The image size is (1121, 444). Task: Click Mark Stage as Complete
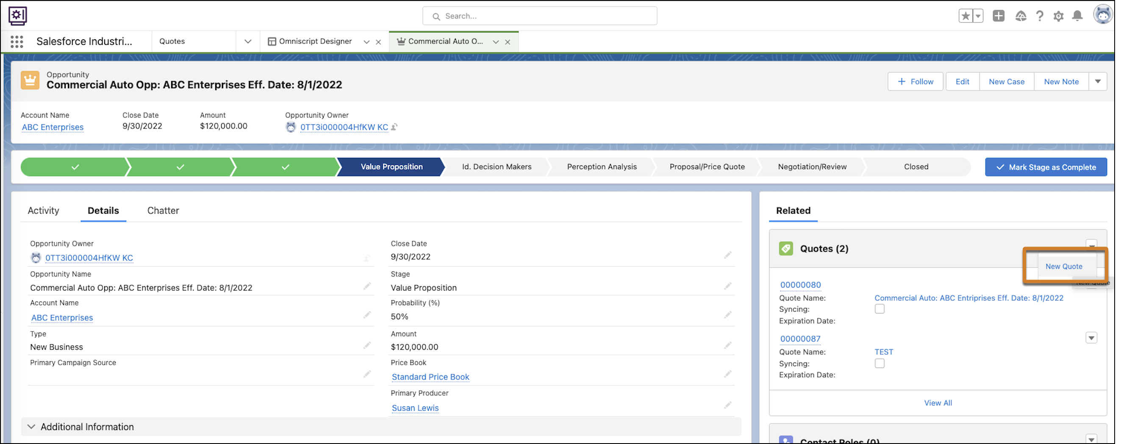(1046, 167)
